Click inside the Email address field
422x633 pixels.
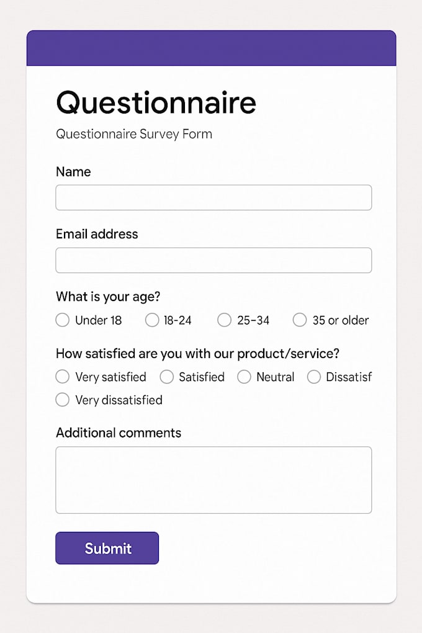pyautogui.click(x=213, y=260)
